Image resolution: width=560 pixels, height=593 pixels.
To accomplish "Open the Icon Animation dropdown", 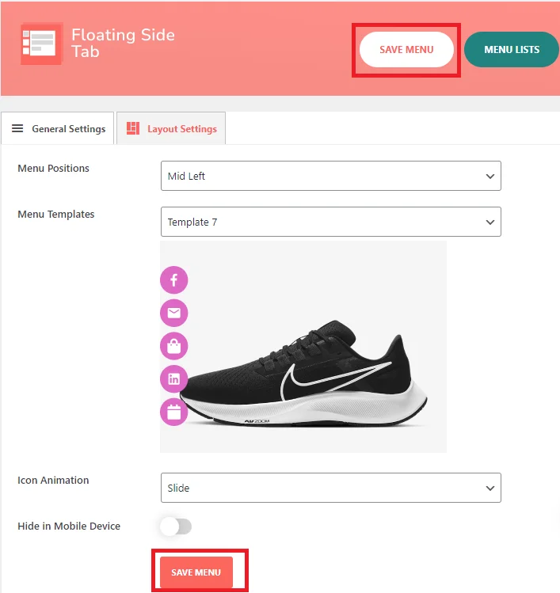I will 330,488.
